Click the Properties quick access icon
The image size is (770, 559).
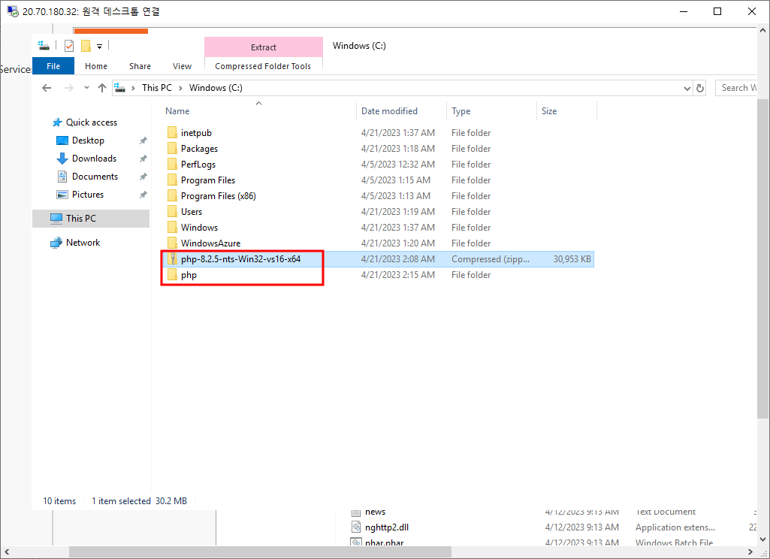(x=69, y=46)
